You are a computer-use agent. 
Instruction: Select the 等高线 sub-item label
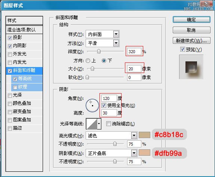[25, 79]
